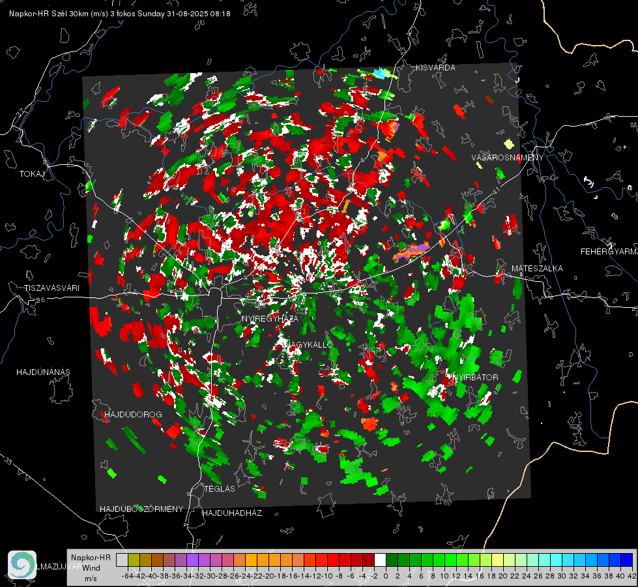The height and width of the screenshot is (587, 638).
Task: Click the Napkor-HR legend title
Action: 91,558
